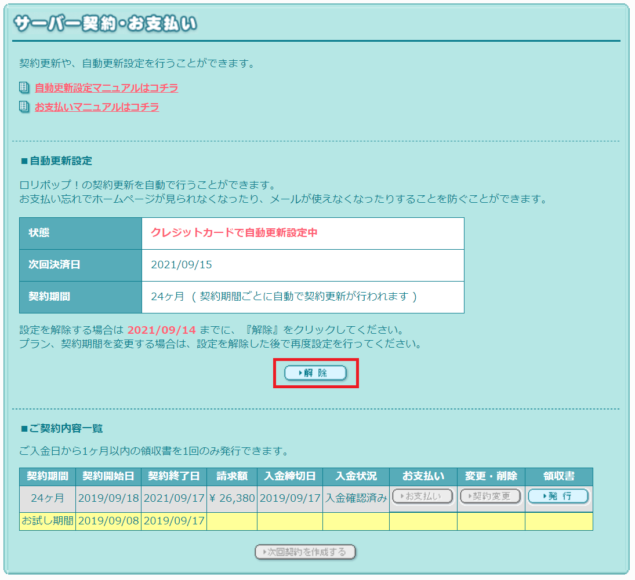The width and height of the screenshot is (635, 580).
Task: Click the 入金状況 column header
Action: pos(357,476)
